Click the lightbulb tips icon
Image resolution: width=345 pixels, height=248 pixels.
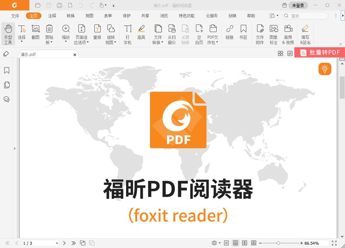tap(325, 69)
